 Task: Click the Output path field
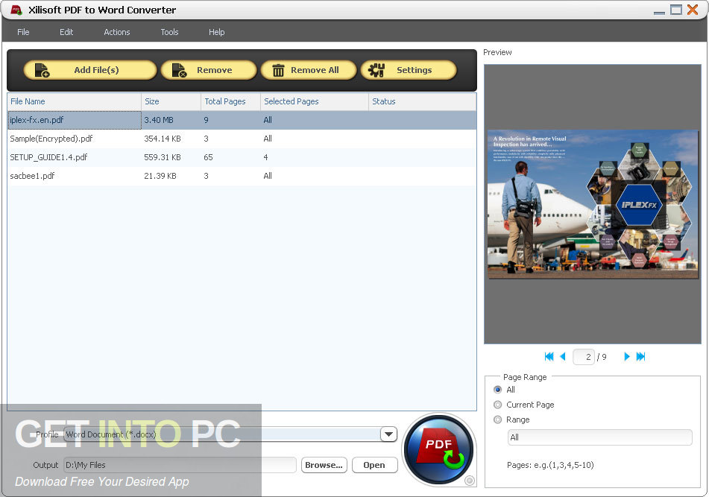click(x=180, y=465)
